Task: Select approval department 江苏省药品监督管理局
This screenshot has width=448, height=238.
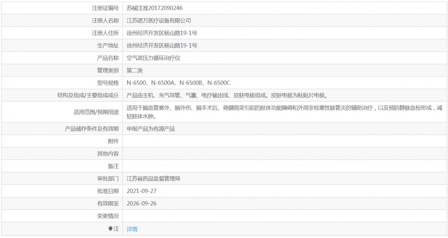Action: [x=154, y=179]
